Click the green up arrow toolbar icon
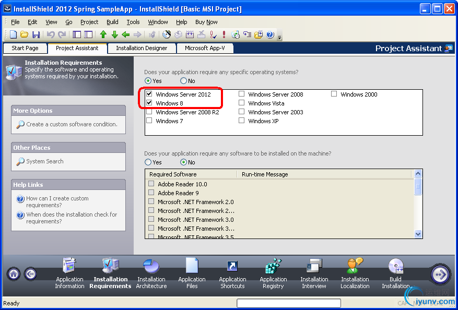458x310 pixels. [103, 34]
